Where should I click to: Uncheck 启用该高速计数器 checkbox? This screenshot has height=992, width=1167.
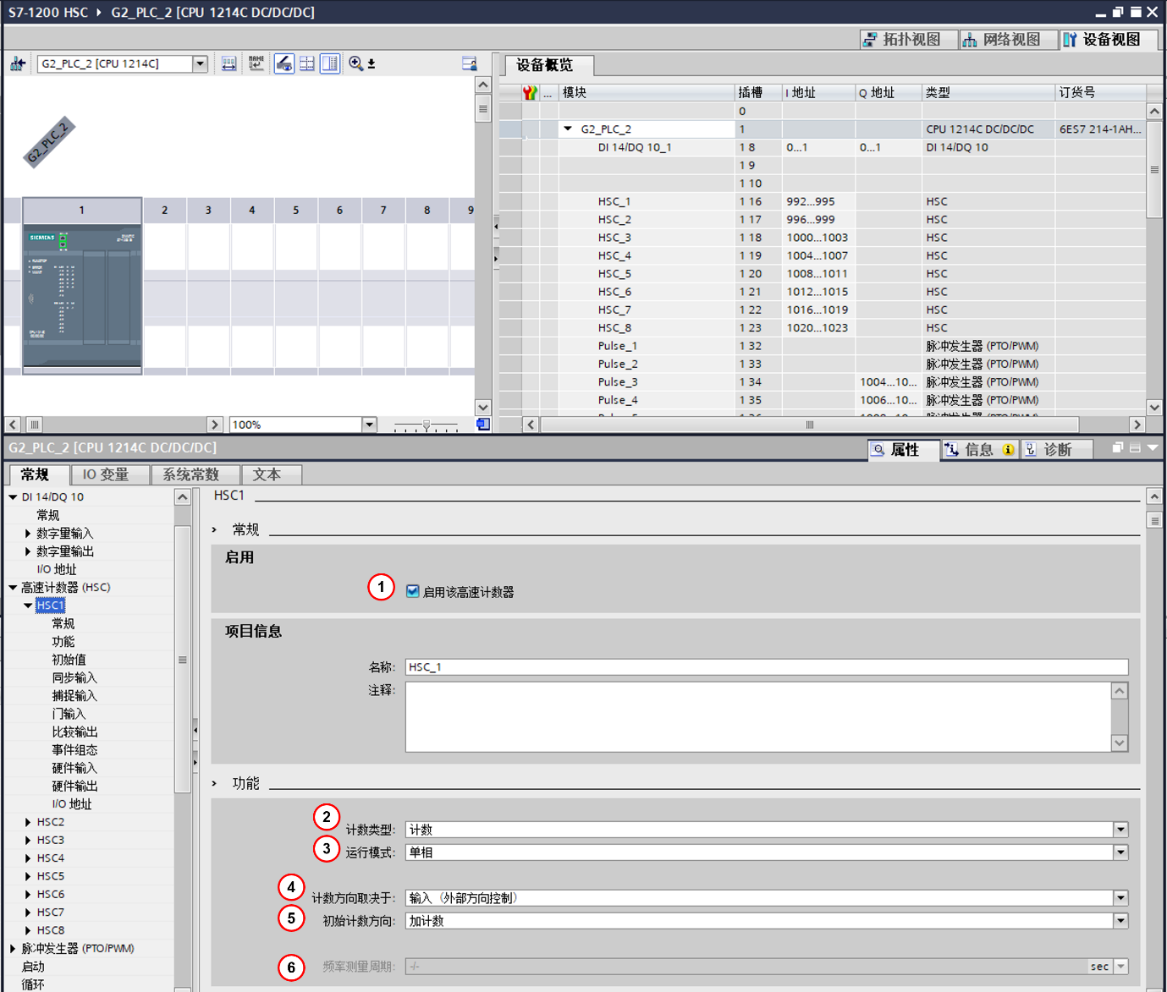click(413, 591)
